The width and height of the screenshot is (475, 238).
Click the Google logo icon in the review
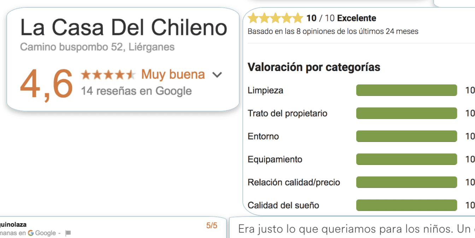click(31, 233)
